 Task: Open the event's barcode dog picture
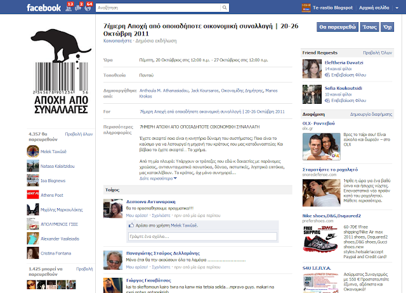(x=61, y=72)
